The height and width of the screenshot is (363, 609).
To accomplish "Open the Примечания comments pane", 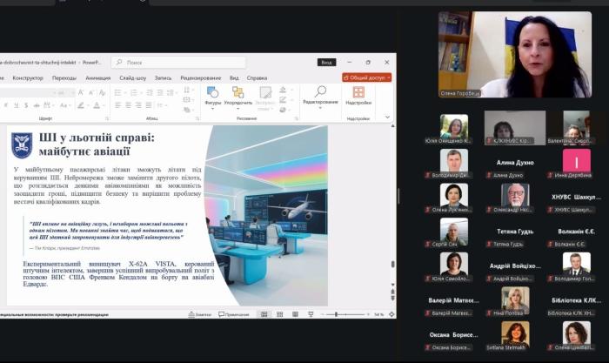I will (233, 314).
